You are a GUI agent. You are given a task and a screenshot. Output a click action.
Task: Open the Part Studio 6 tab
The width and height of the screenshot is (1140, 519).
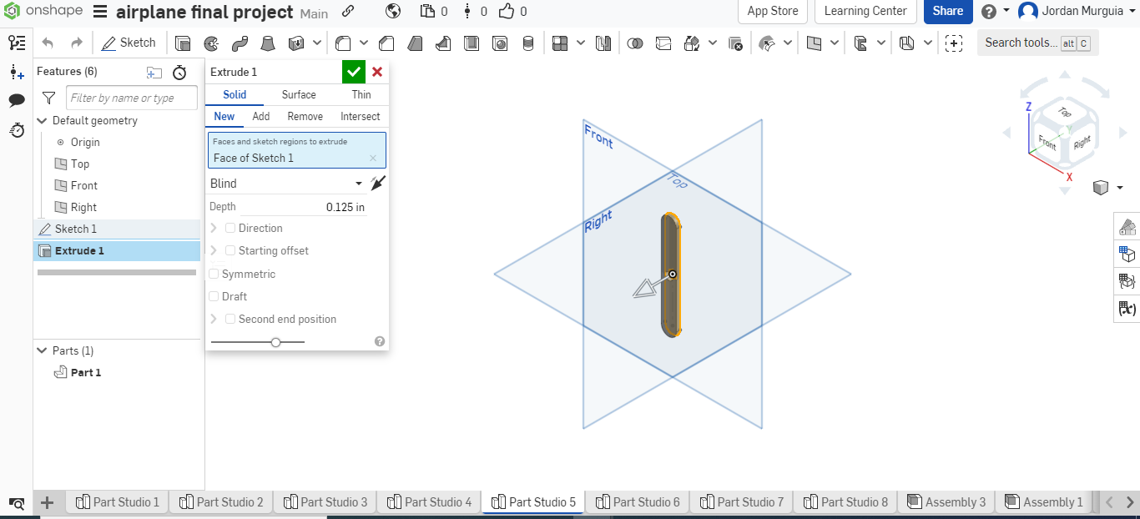click(x=637, y=501)
